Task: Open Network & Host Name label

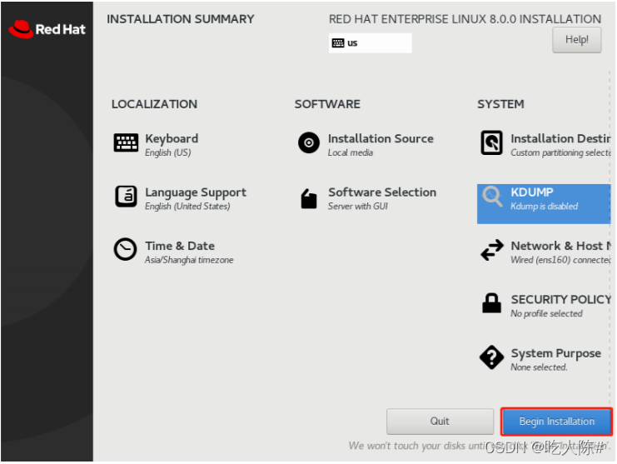Action: click(x=560, y=246)
